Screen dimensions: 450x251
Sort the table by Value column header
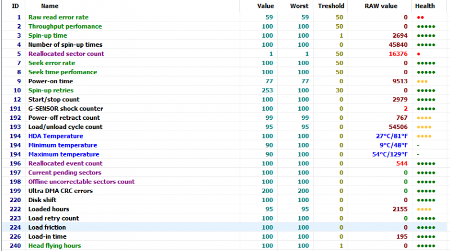coord(265,6)
